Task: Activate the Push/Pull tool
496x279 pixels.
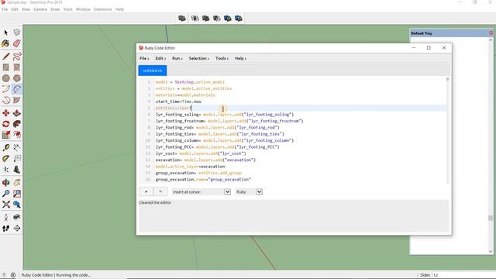Action: (17, 113)
